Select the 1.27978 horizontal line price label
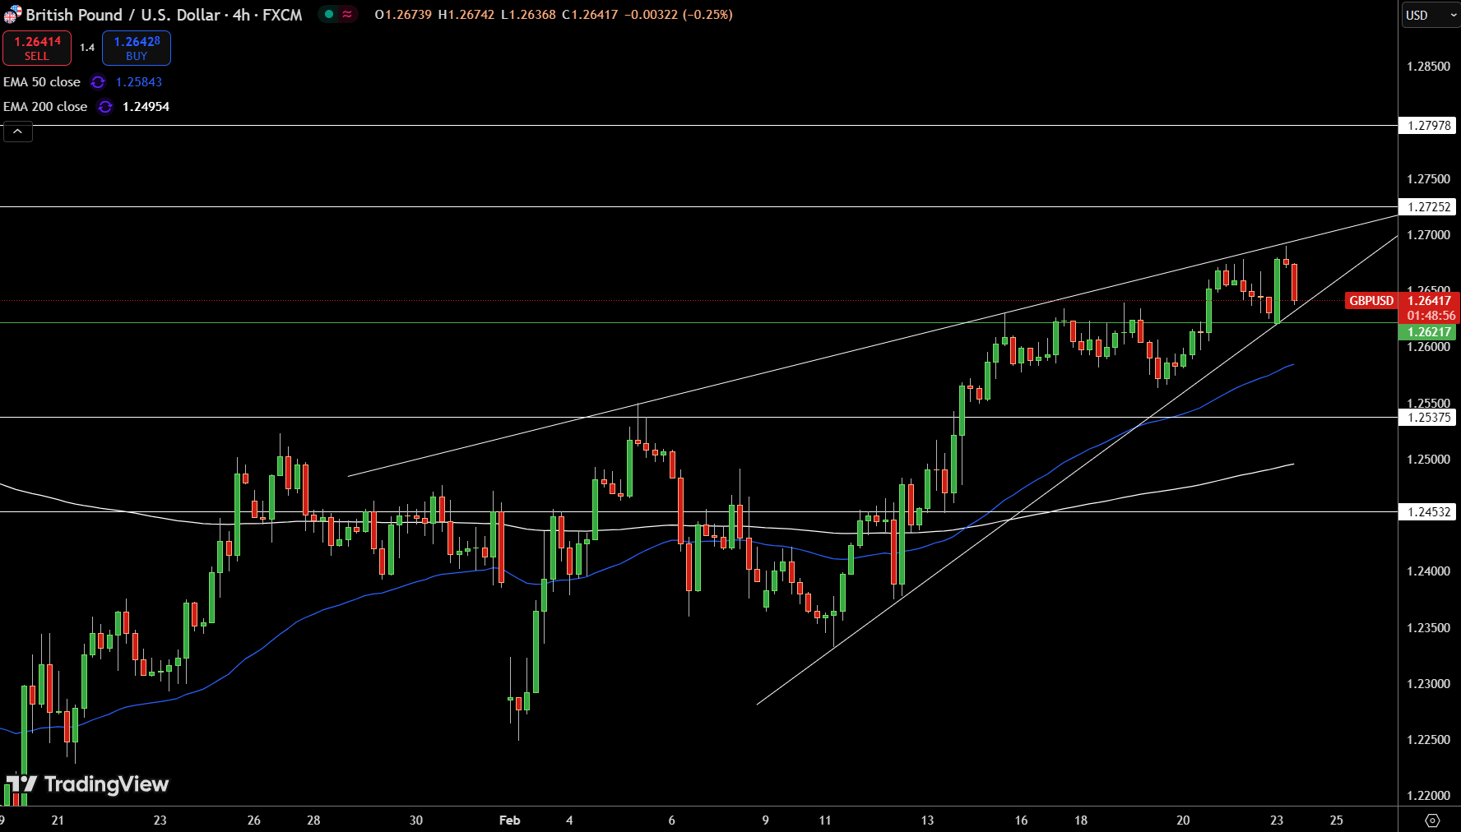This screenshot has height=832, width=1461. 1429,126
